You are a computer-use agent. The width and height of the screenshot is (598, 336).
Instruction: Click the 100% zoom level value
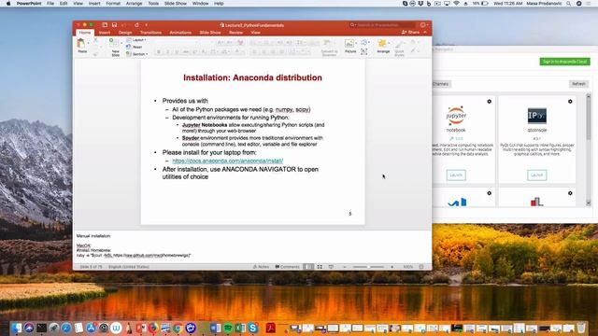408,267
